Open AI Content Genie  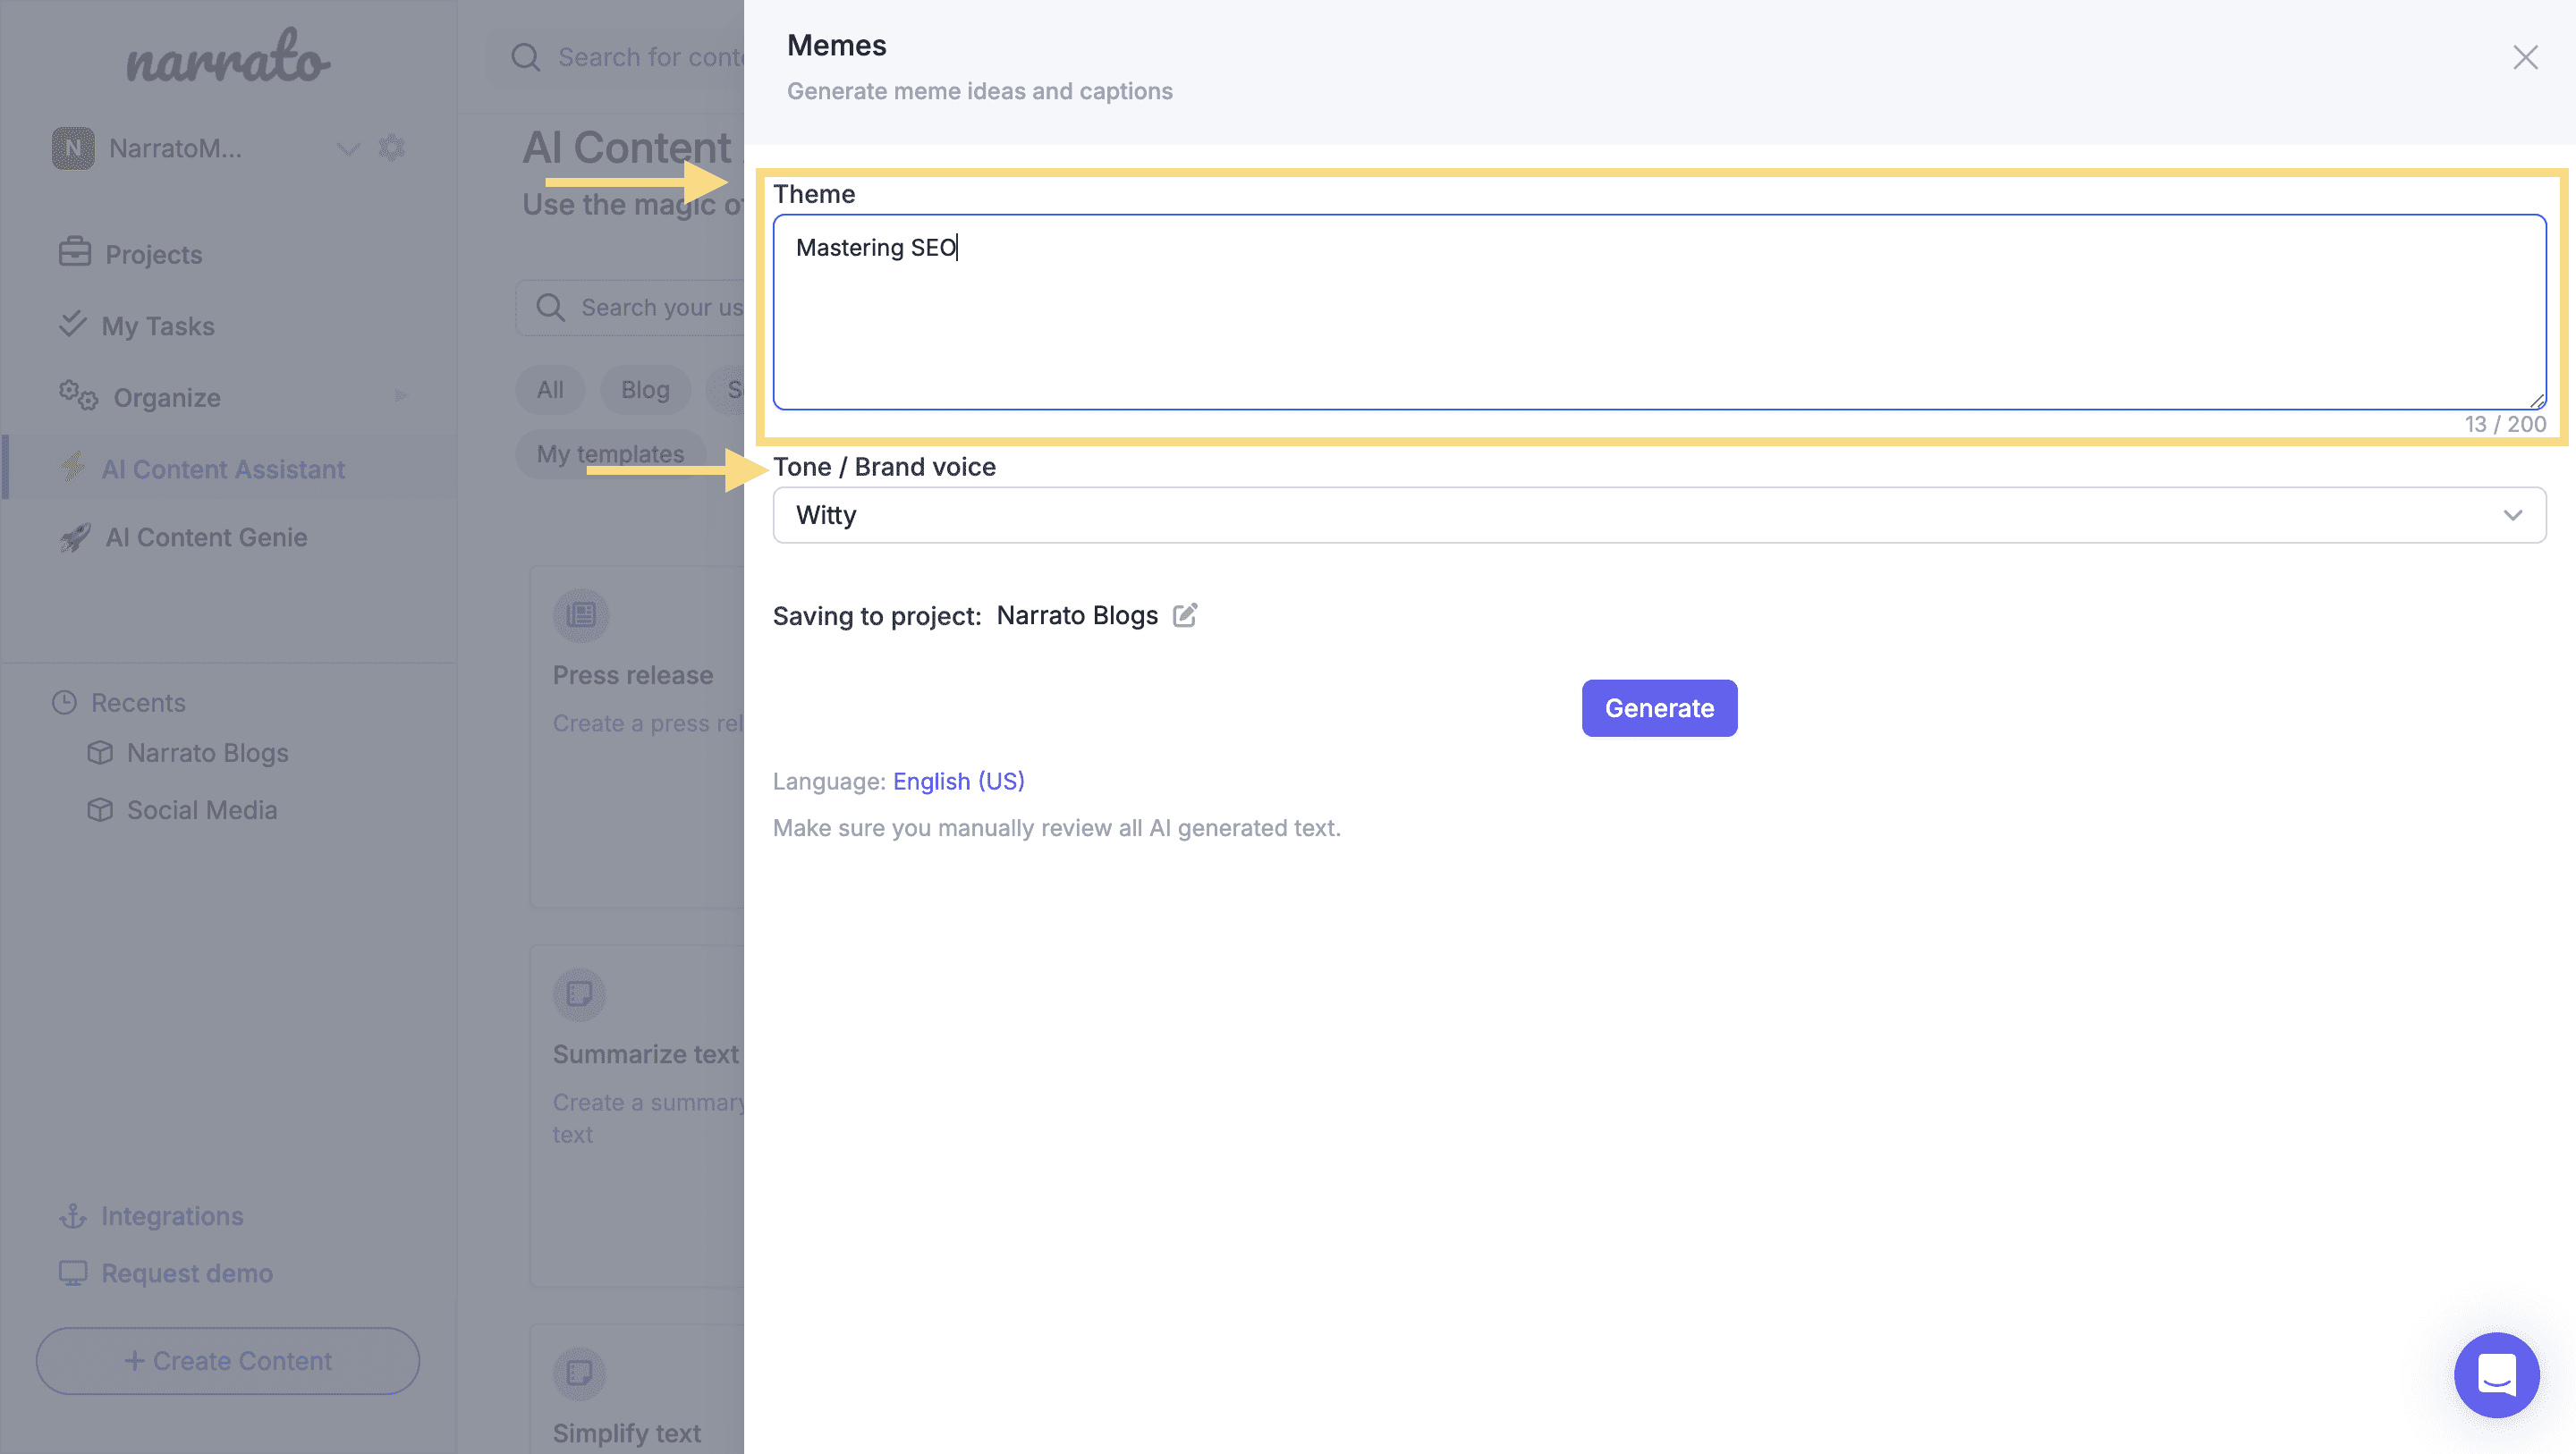point(206,537)
